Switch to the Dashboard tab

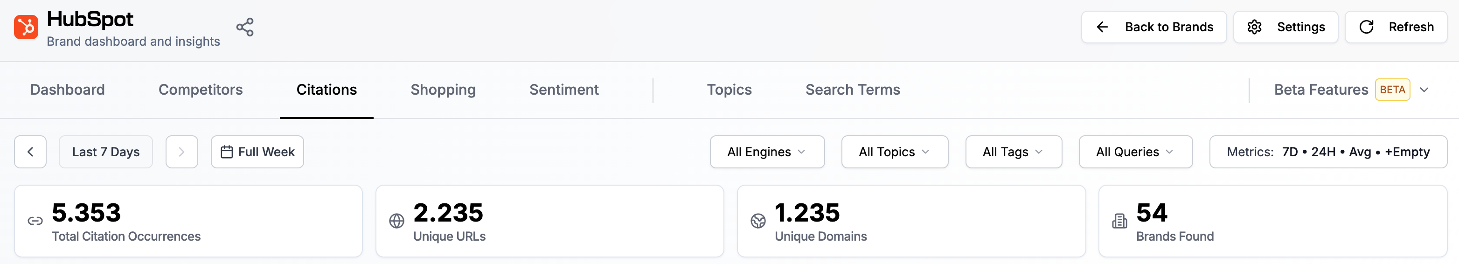pos(67,90)
